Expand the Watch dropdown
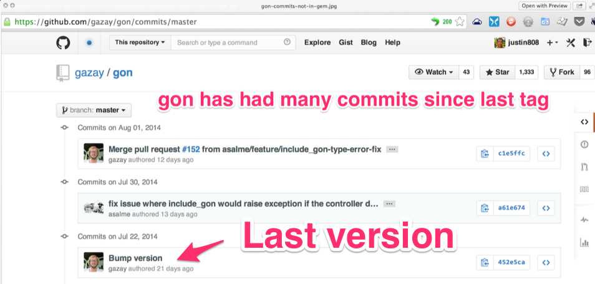 click(433, 72)
